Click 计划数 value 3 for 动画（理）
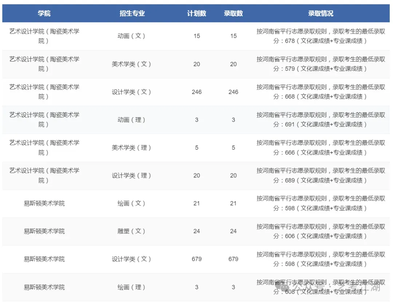393x302 pixels. coord(197,119)
